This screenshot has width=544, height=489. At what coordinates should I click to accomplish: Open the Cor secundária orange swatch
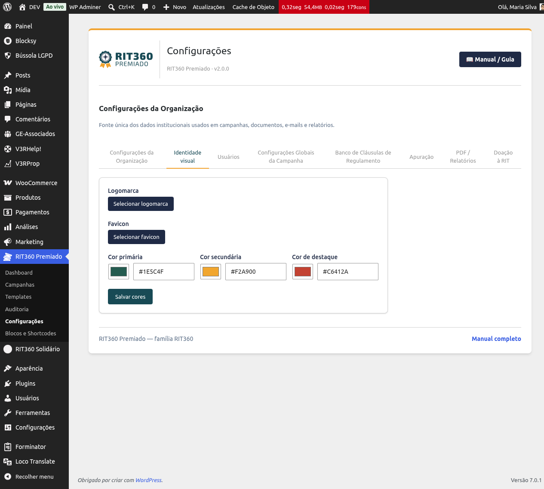211,272
